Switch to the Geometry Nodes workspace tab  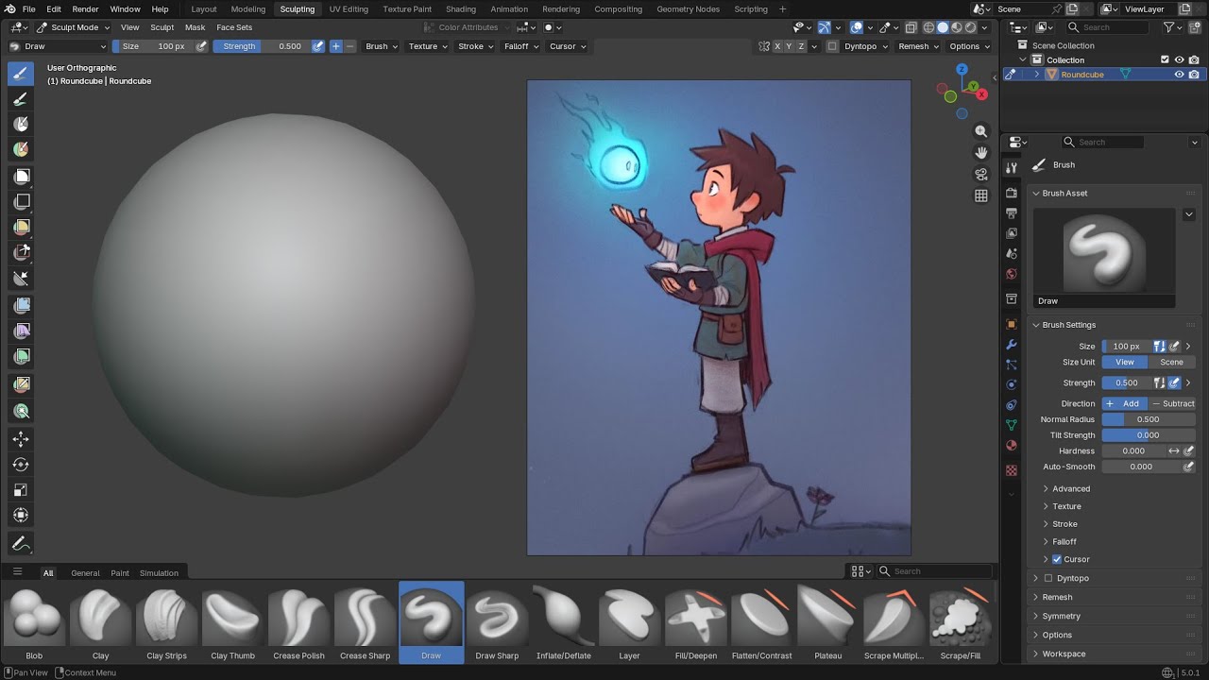[688, 8]
